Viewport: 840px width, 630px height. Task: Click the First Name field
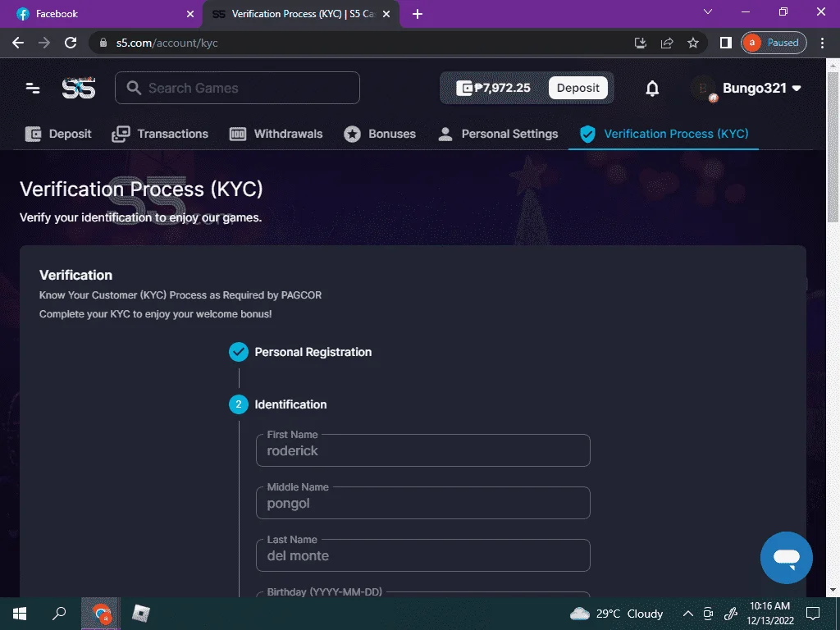tap(423, 450)
